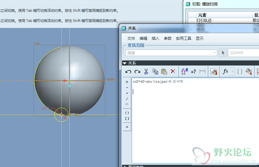Click the cyan point below the sphere center
The width and height of the screenshot is (259, 167).
(x=69, y=86)
